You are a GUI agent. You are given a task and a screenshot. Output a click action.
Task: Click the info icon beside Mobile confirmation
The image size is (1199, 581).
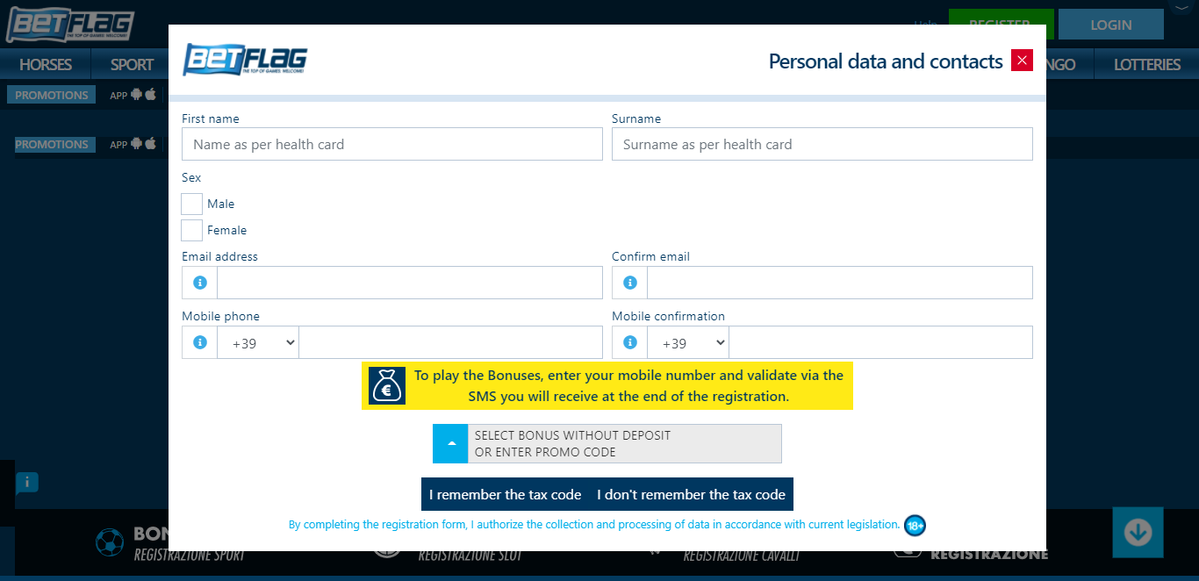(629, 342)
